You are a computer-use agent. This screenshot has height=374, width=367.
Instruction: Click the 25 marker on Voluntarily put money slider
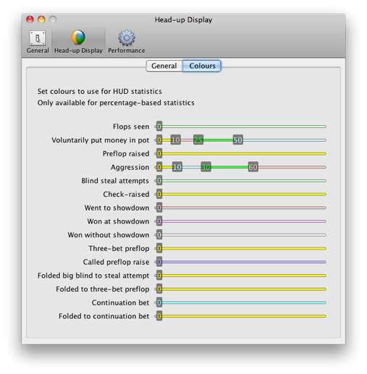click(198, 140)
